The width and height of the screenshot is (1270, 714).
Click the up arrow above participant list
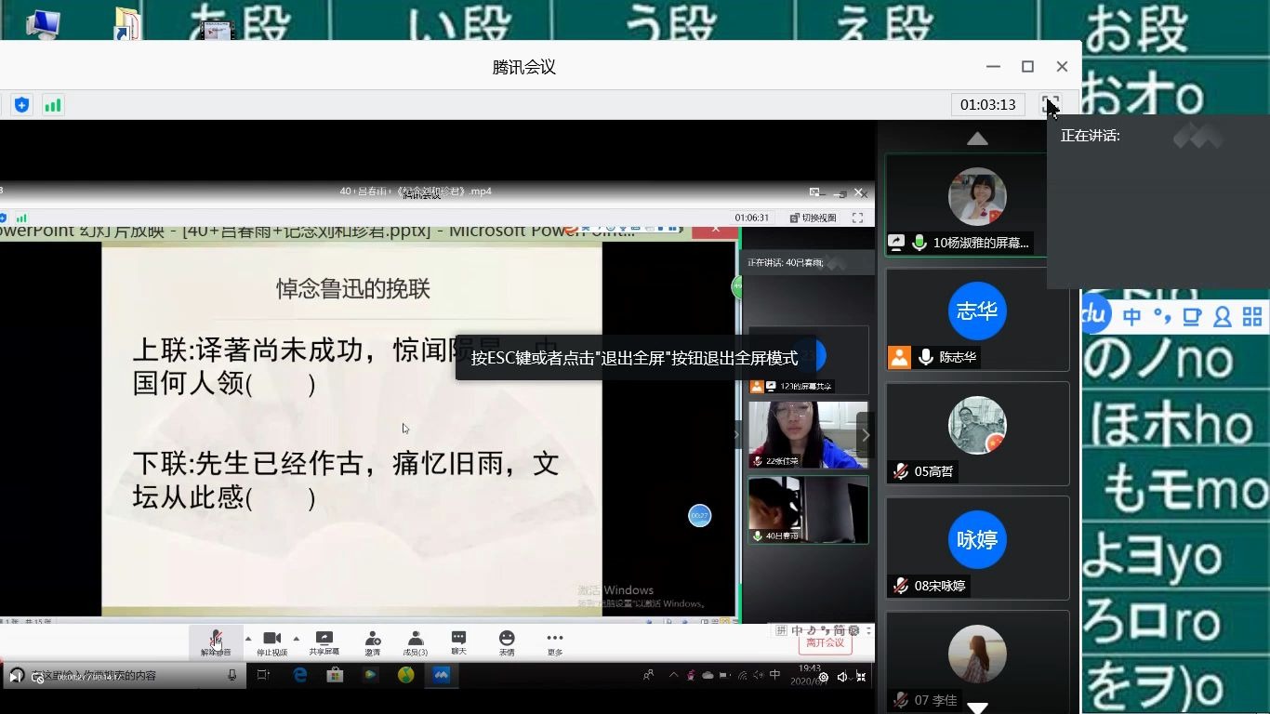(977, 139)
